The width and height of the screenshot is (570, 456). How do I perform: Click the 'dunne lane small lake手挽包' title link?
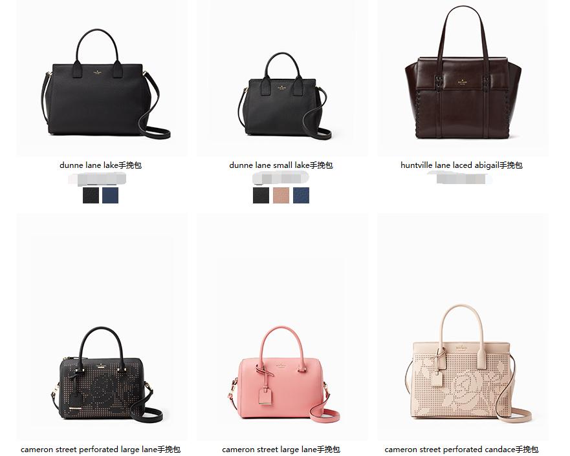(281, 165)
